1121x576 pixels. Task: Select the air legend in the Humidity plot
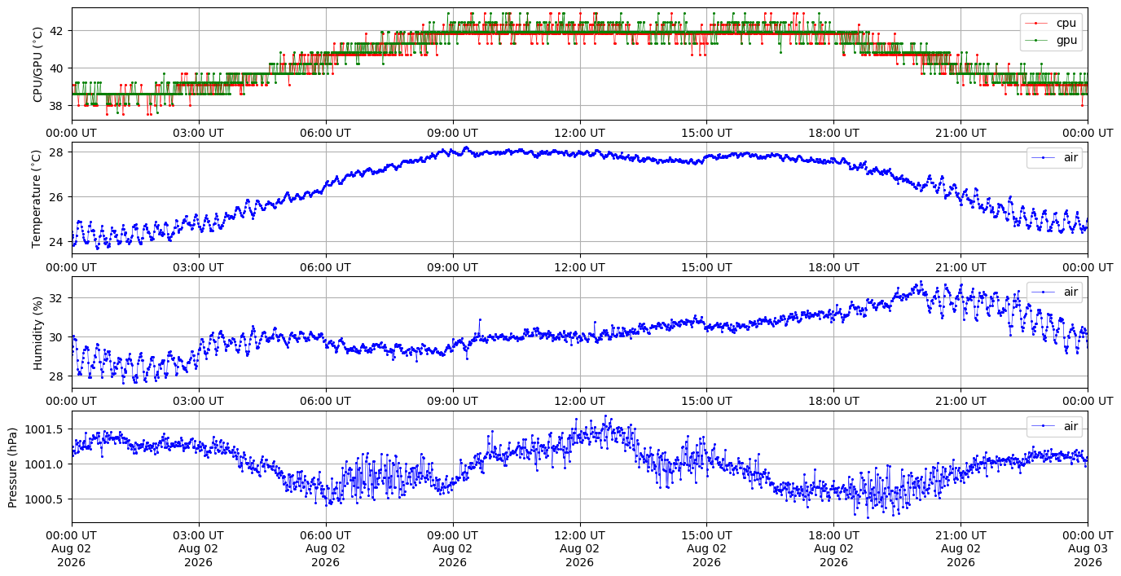(x=1054, y=292)
